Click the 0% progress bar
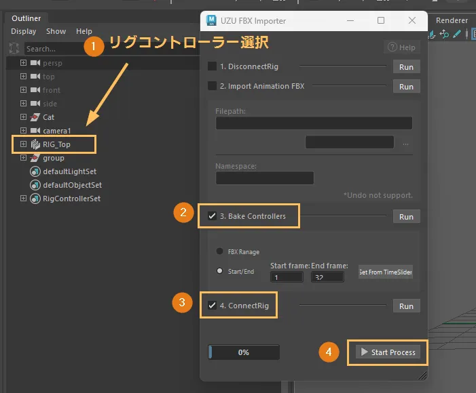This screenshot has height=393, width=476. [244, 352]
